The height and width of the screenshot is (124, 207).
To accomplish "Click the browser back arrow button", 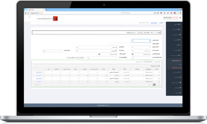I will tap(26, 13).
